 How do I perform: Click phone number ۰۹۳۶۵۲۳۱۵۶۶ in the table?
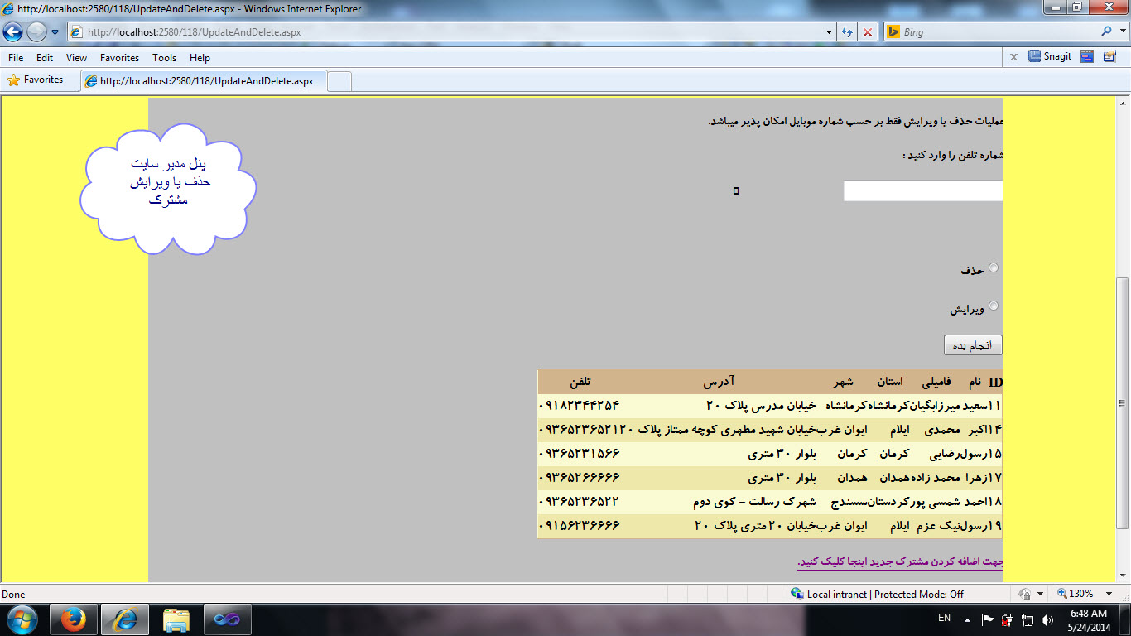click(x=579, y=454)
